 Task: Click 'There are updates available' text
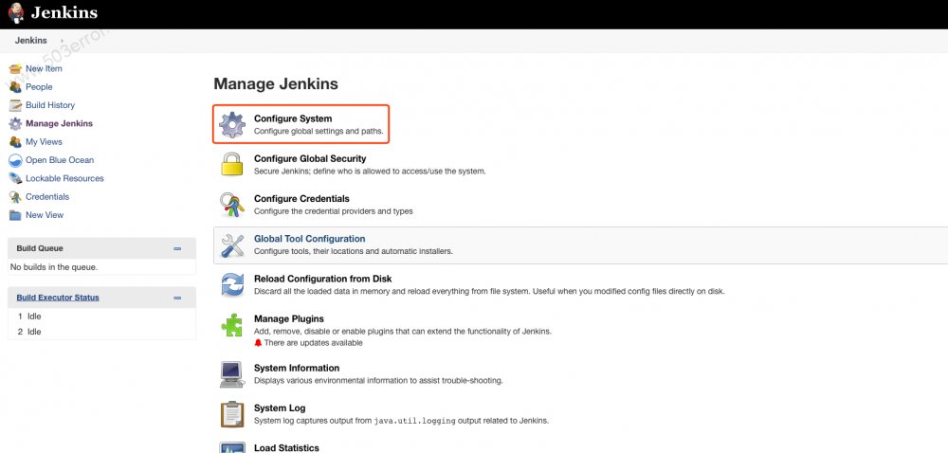point(313,342)
